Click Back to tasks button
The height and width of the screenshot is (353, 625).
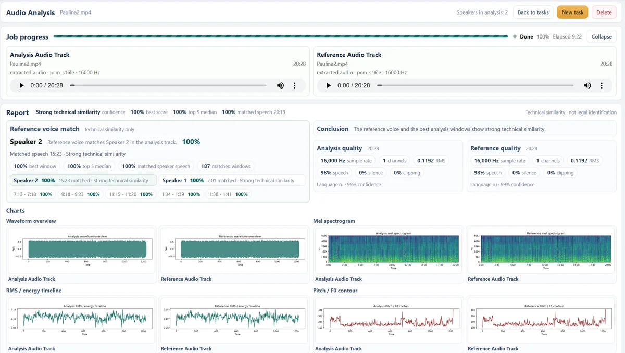click(533, 12)
